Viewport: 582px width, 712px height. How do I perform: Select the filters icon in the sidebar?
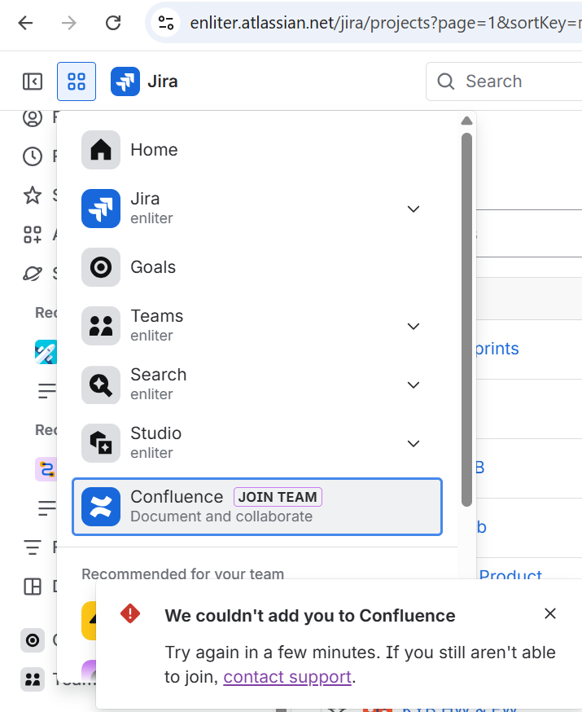[33, 547]
